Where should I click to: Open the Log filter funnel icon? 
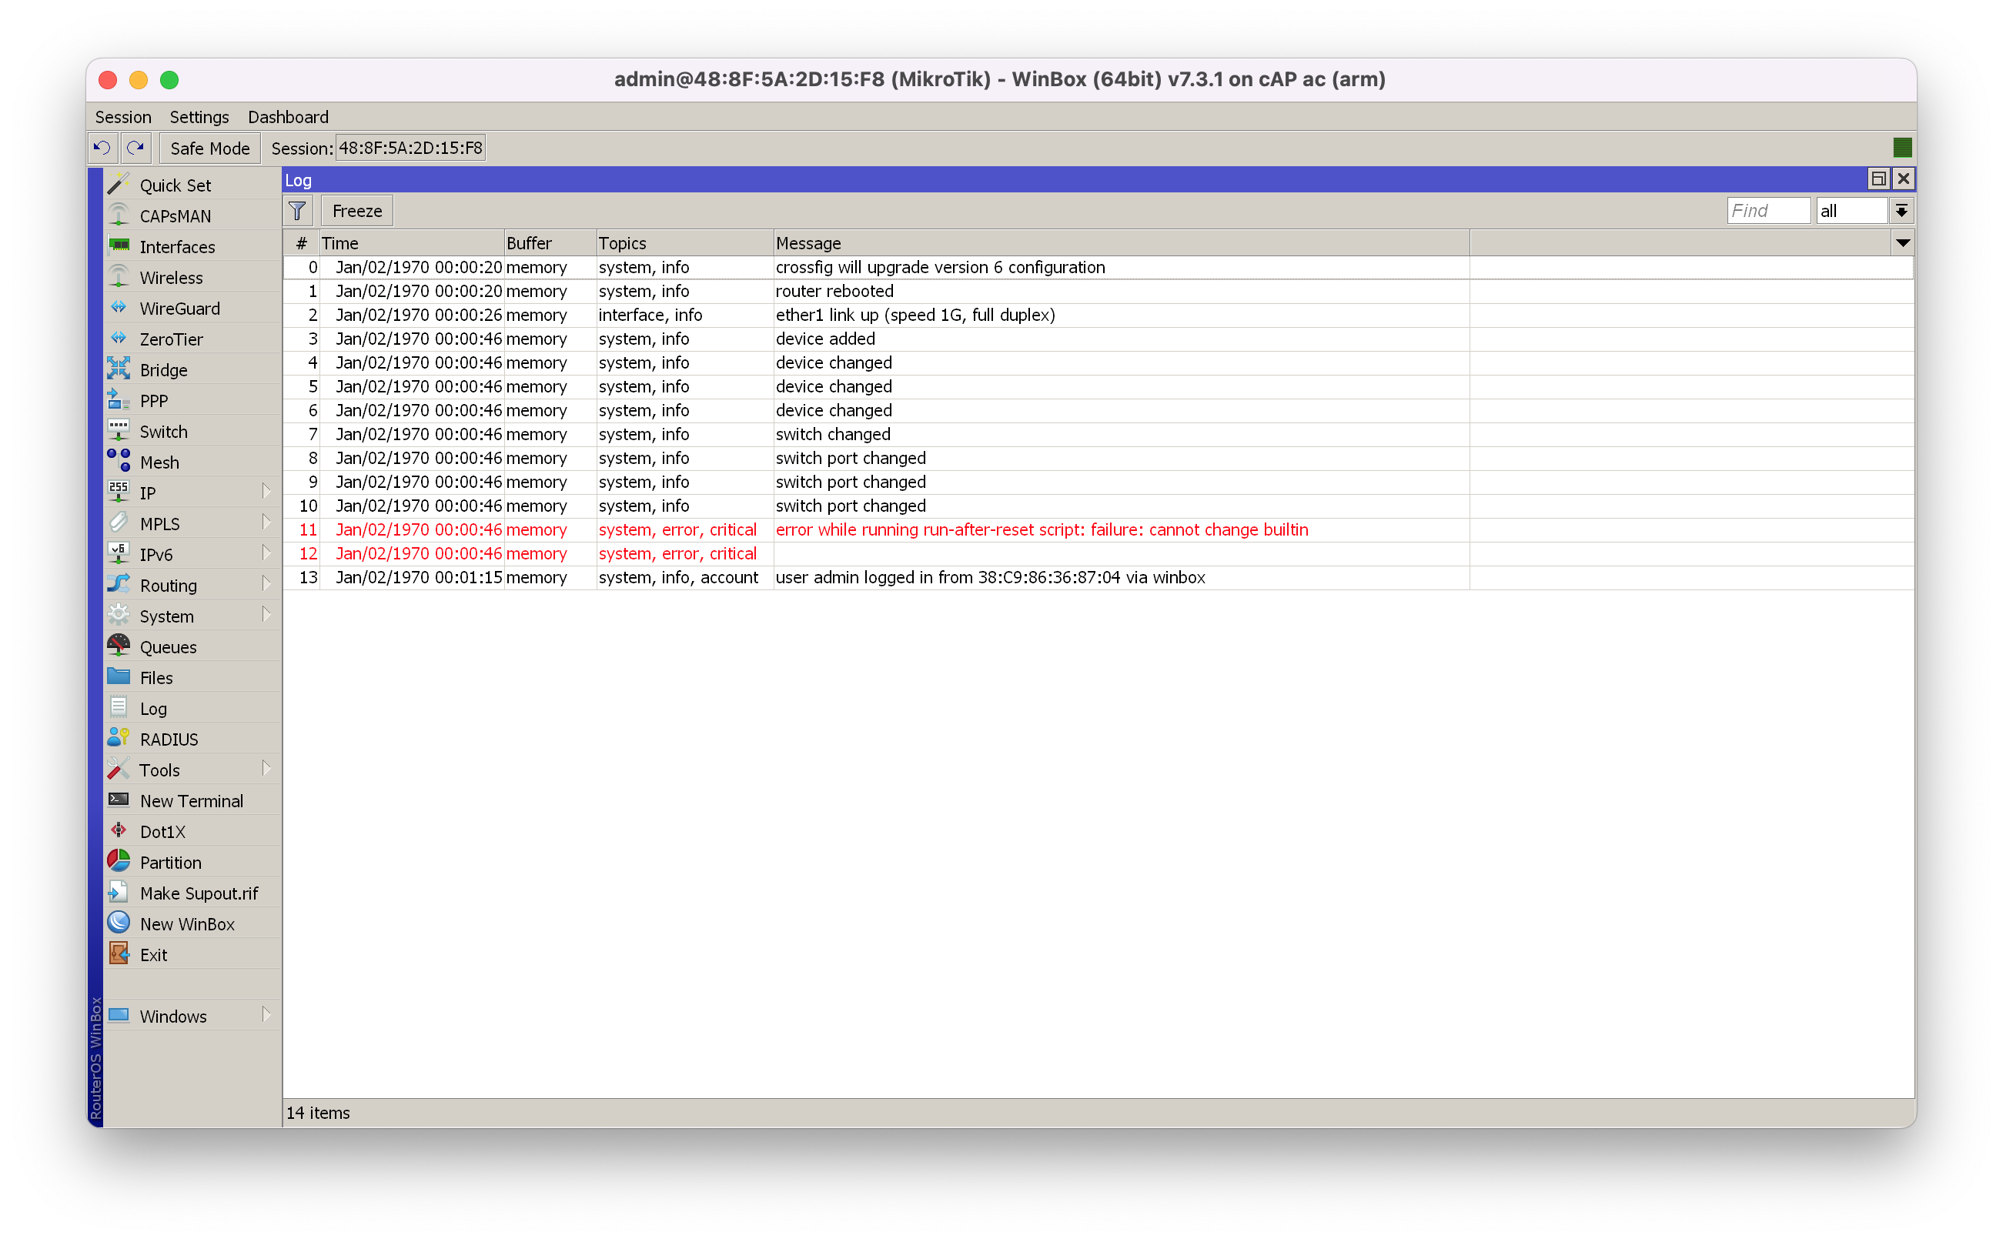297,211
